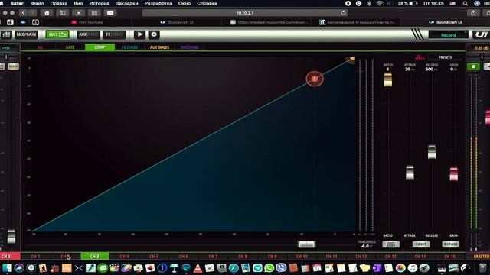This screenshot has height=275, width=490.
Task: Click the round record button
Action: [x=154, y=34]
